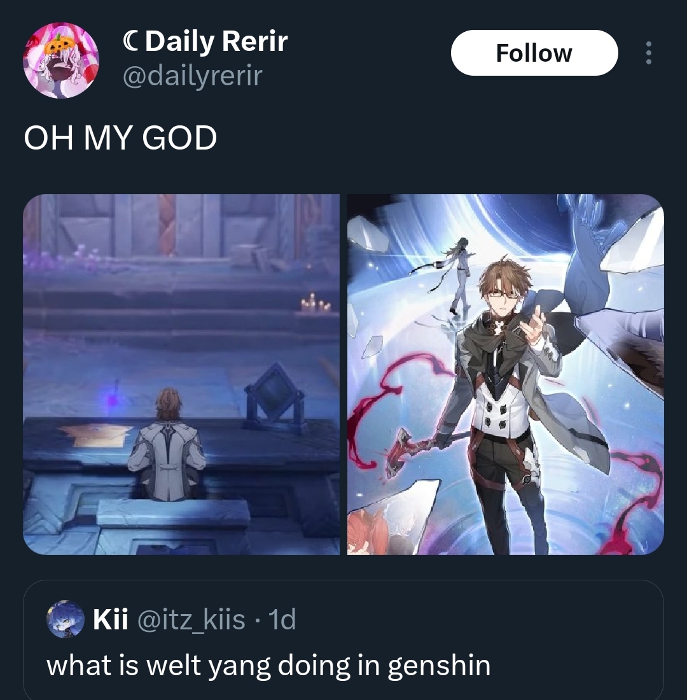Click the candles in the left image
This screenshot has height=700, width=687.
coord(315,303)
